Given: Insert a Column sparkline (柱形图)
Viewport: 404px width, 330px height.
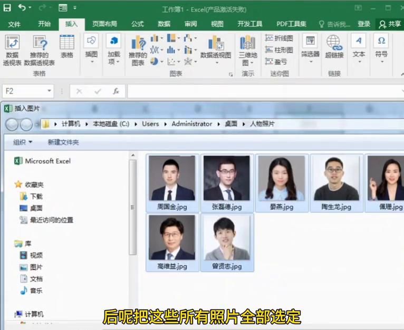Looking at the screenshot, I should (279, 50).
